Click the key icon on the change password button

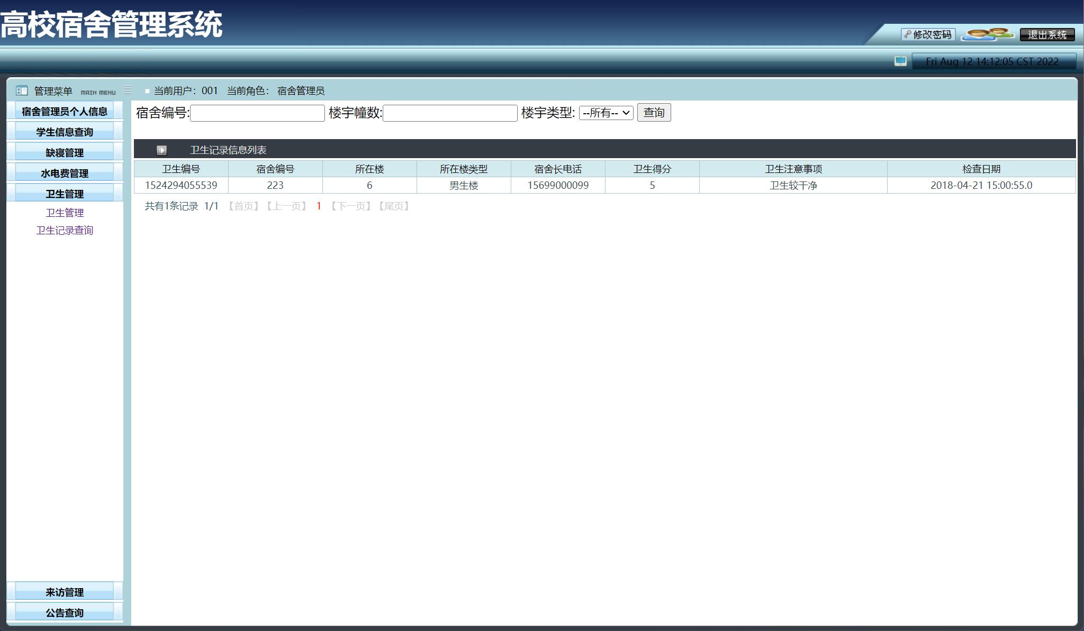point(907,35)
